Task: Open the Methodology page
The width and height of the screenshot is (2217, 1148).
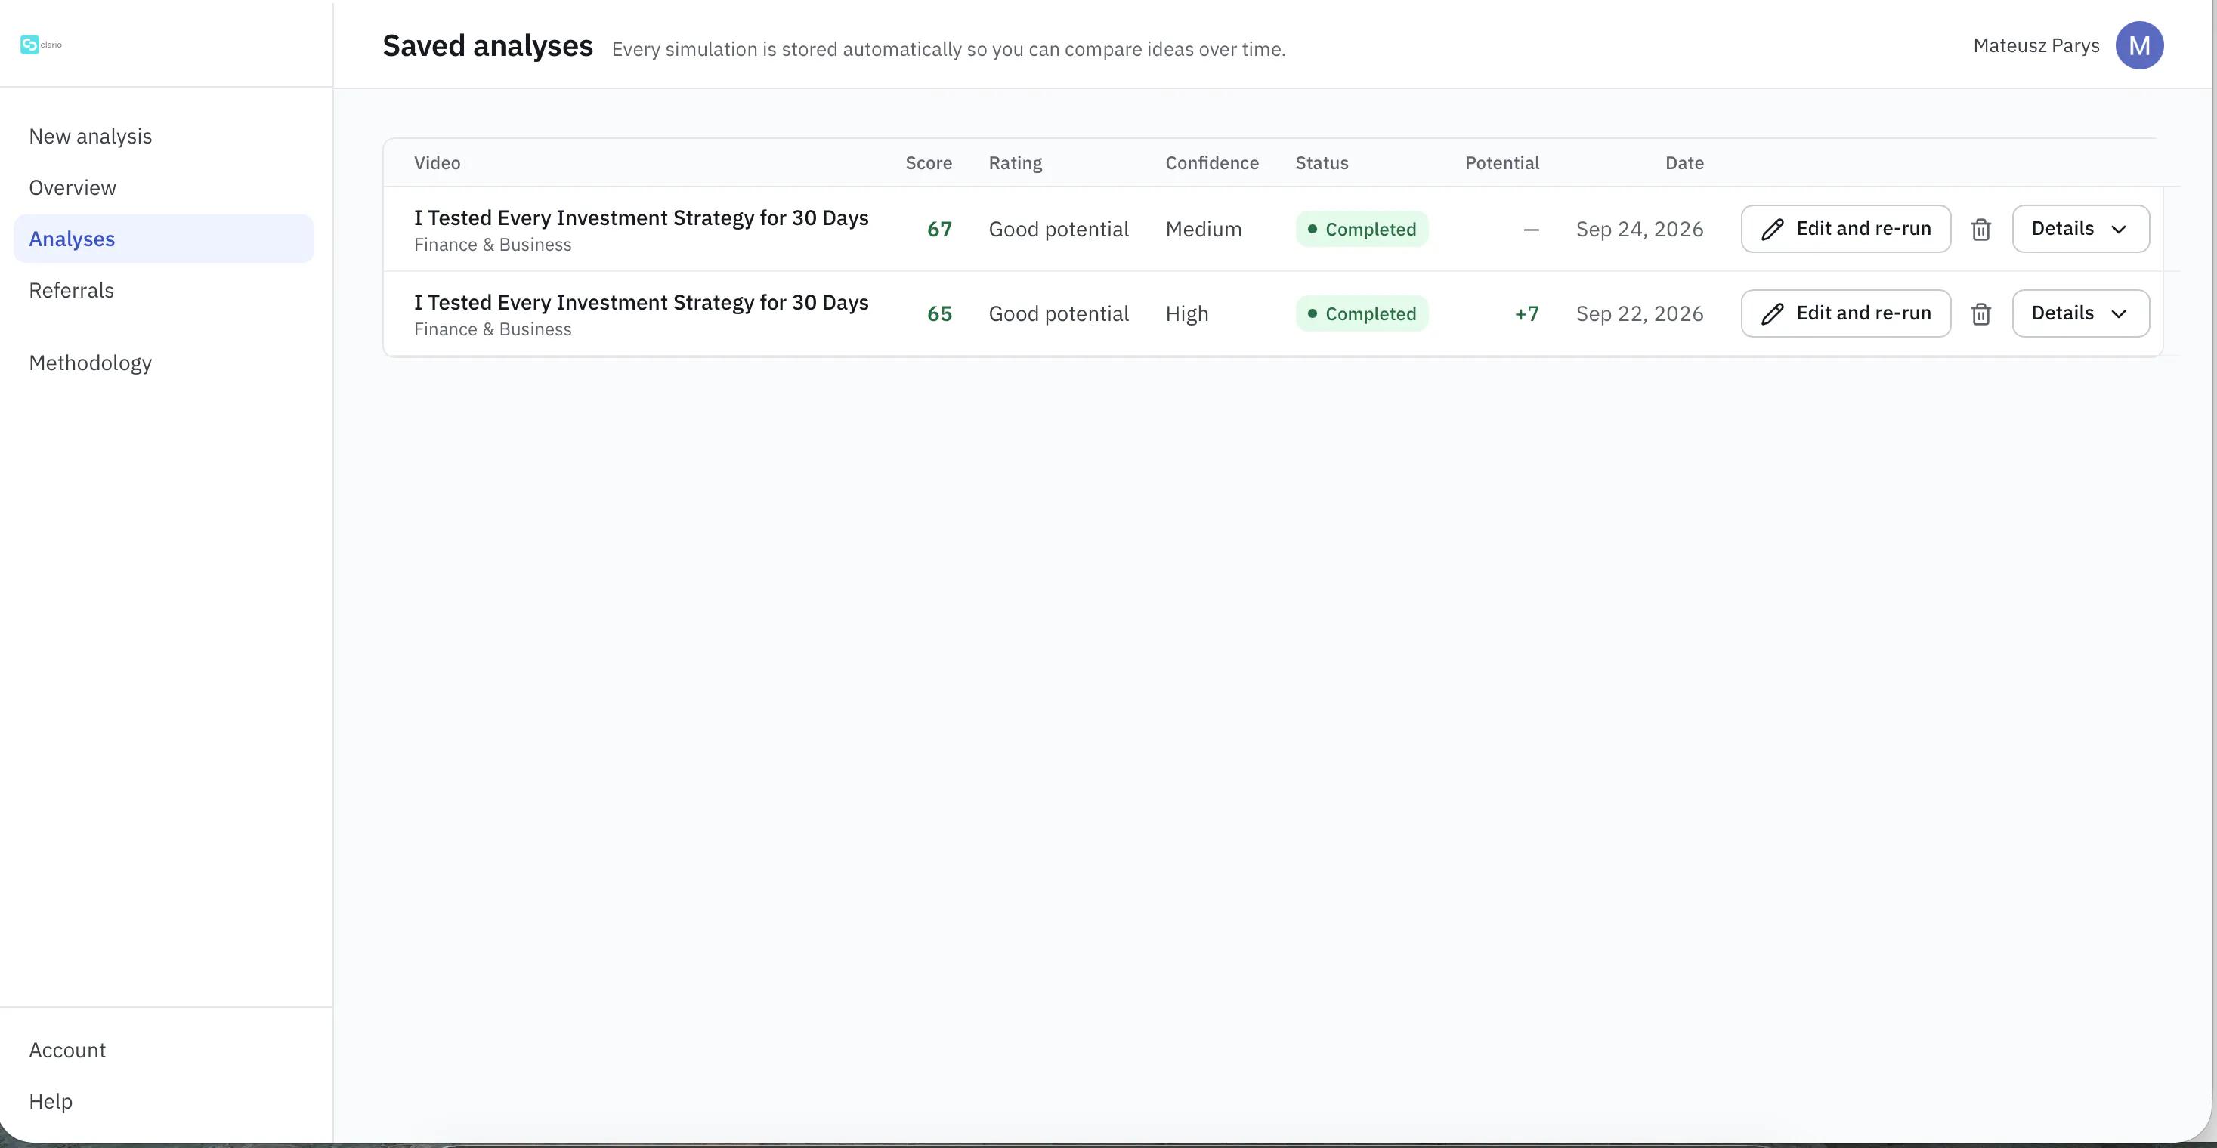Action: [x=91, y=363]
